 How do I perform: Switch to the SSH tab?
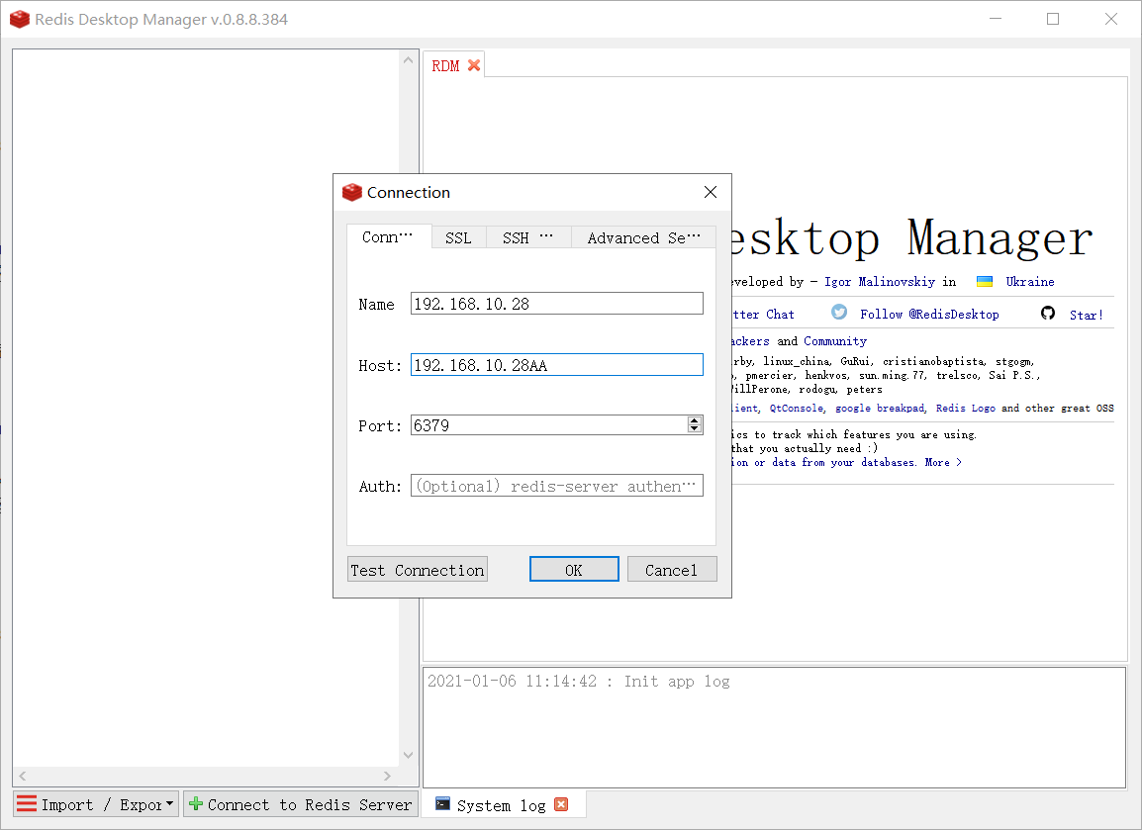(528, 237)
